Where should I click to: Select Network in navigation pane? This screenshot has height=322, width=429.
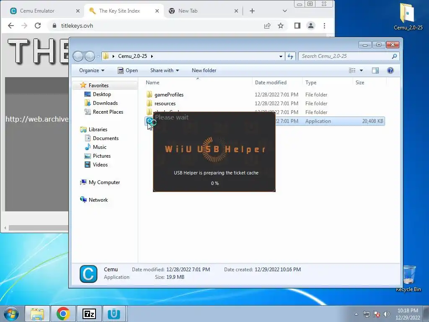click(x=98, y=200)
